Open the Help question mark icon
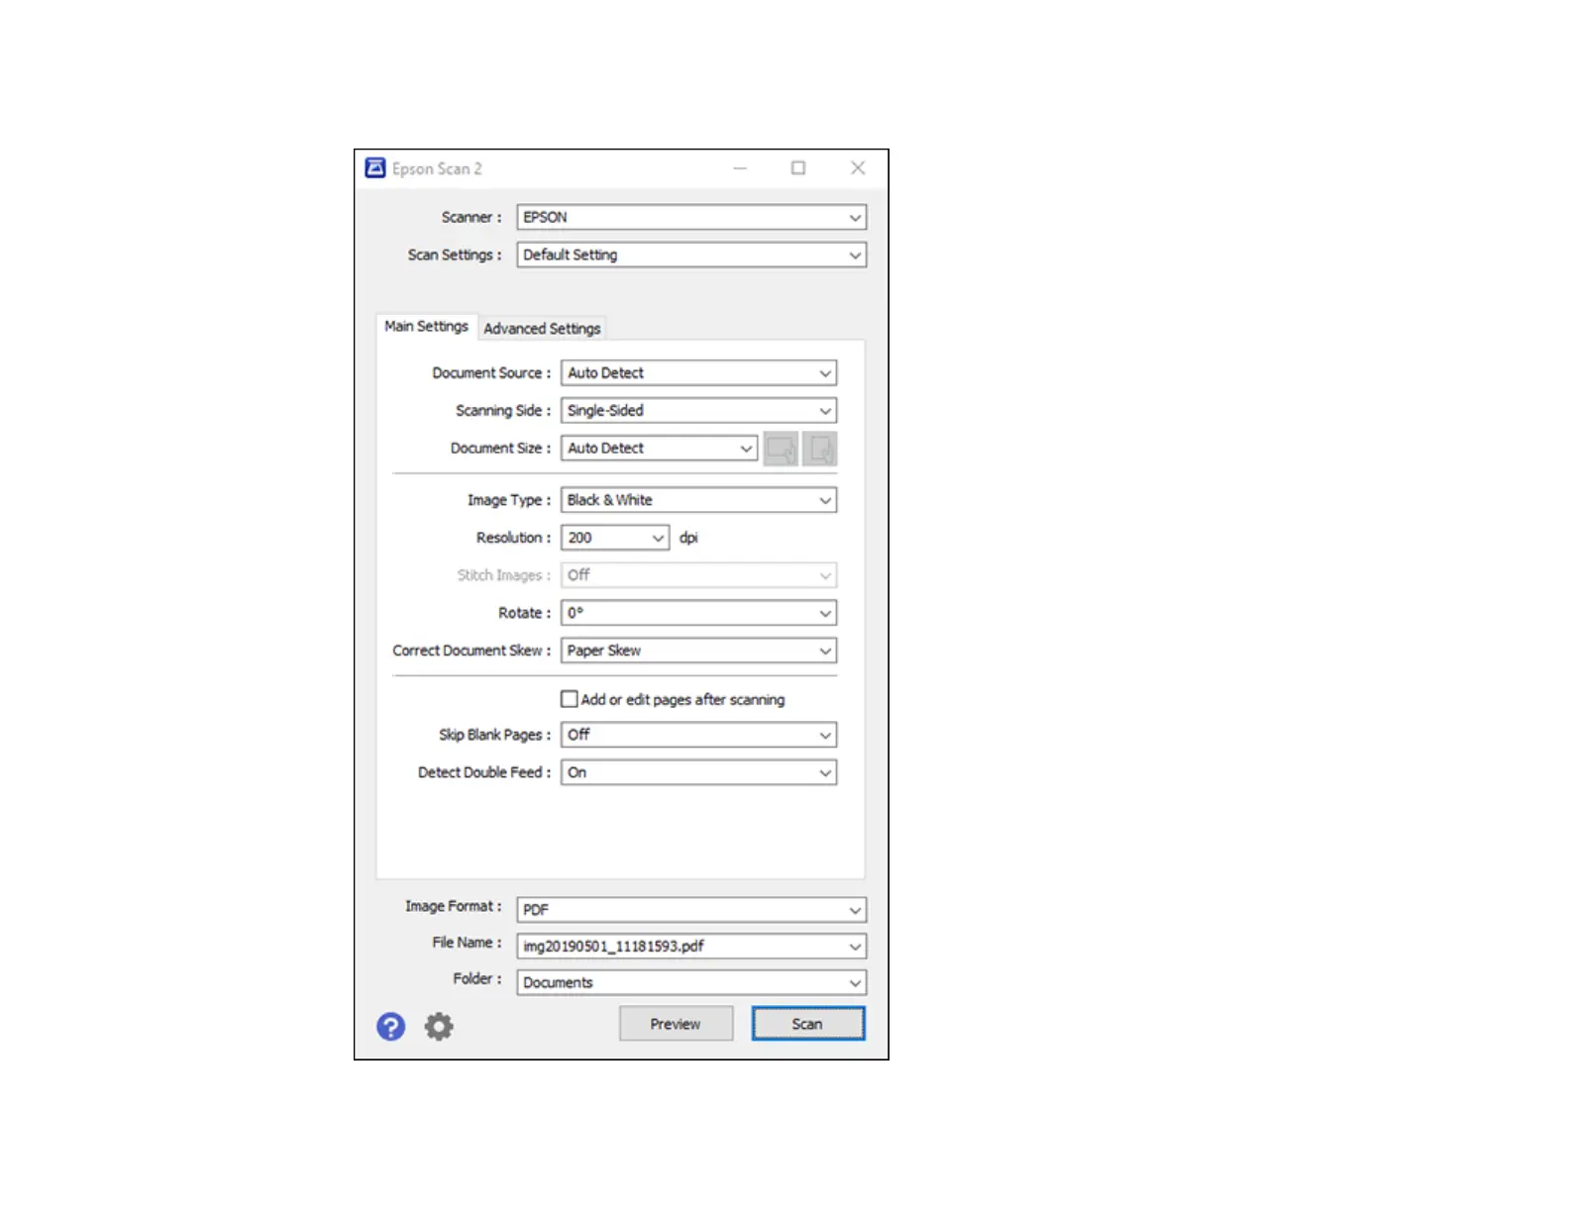The height and width of the screenshot is (1212, 1569). 390,1026
